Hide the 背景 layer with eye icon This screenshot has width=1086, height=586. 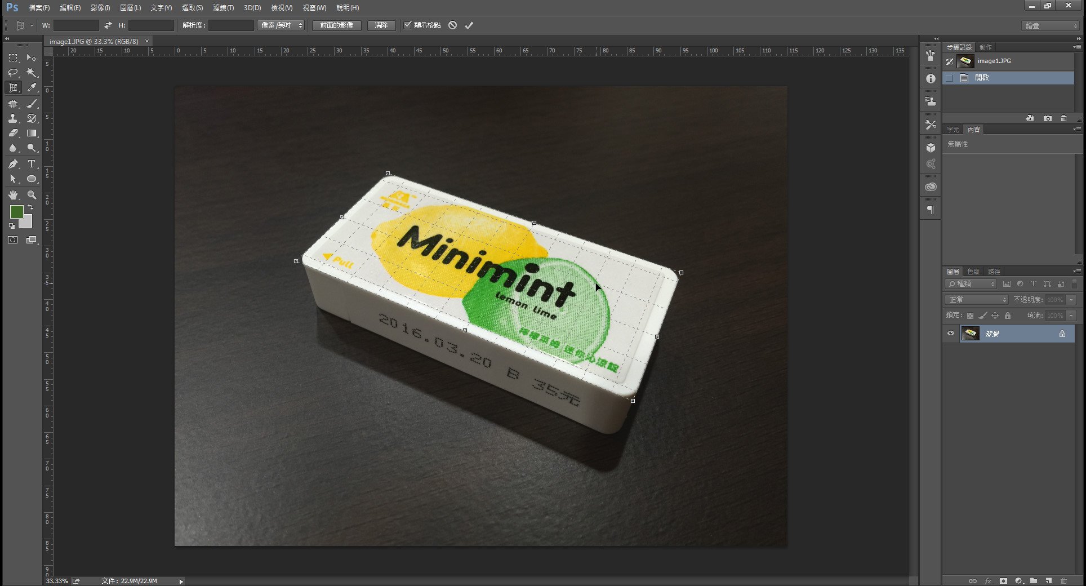pyautogui.click(x=951, y=334)
